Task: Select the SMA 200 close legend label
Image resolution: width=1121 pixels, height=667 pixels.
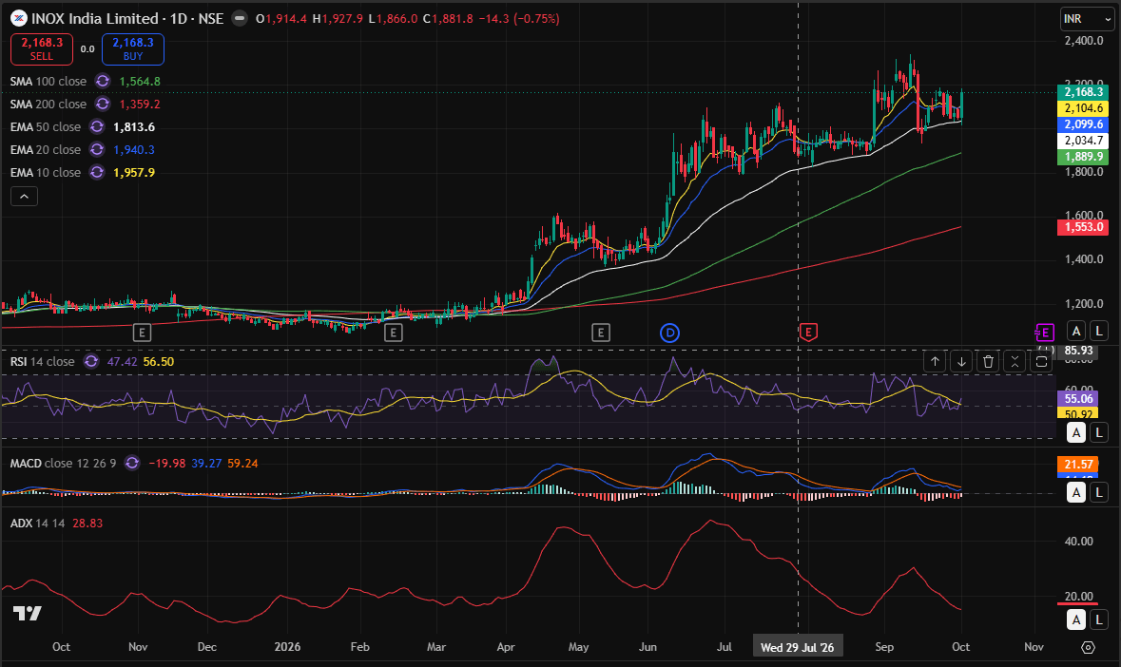Action: click(48, 105)
